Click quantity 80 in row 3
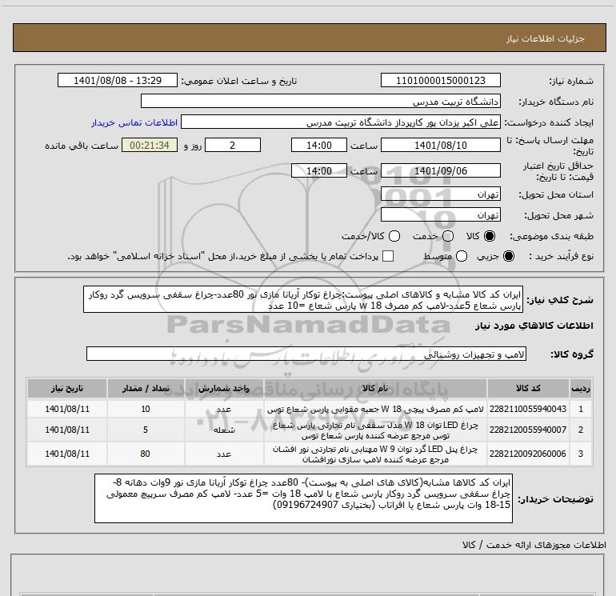 pyautogui.click(x=146, y=454)
